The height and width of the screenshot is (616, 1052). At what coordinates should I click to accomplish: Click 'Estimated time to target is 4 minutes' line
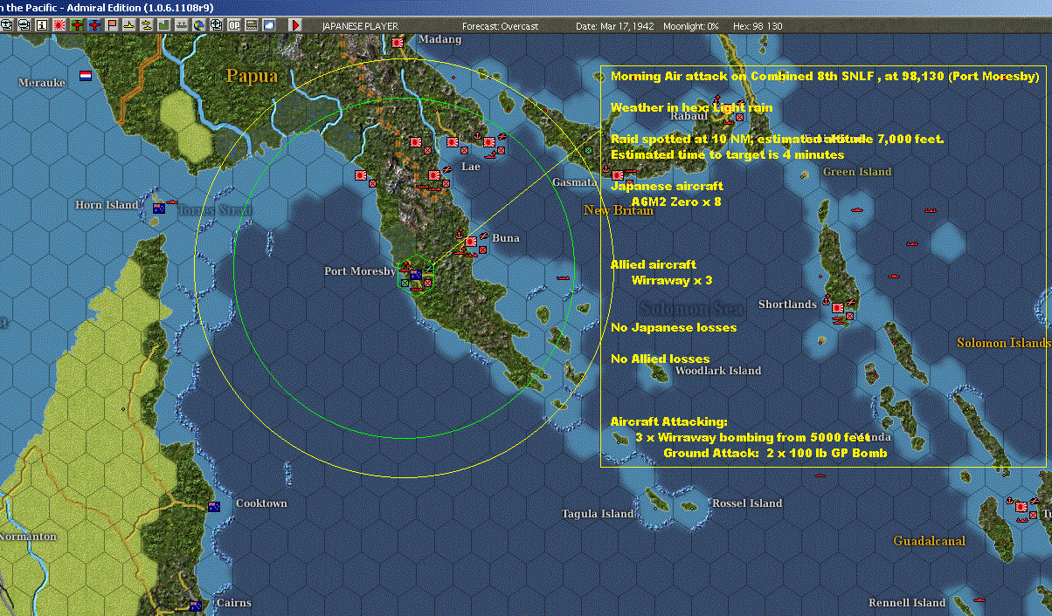point(728,154)
